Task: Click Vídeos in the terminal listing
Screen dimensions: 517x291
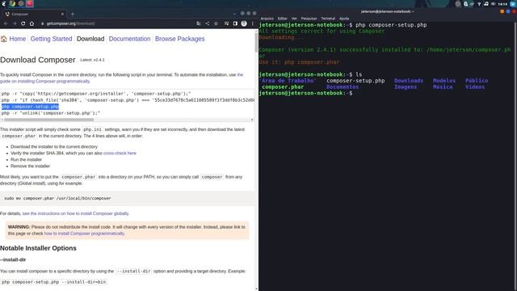Action: (x=475, y=86)
